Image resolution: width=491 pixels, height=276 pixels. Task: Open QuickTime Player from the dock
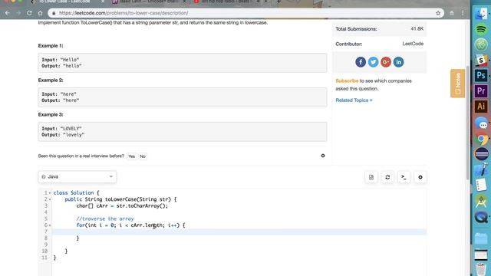click(481, 217)
